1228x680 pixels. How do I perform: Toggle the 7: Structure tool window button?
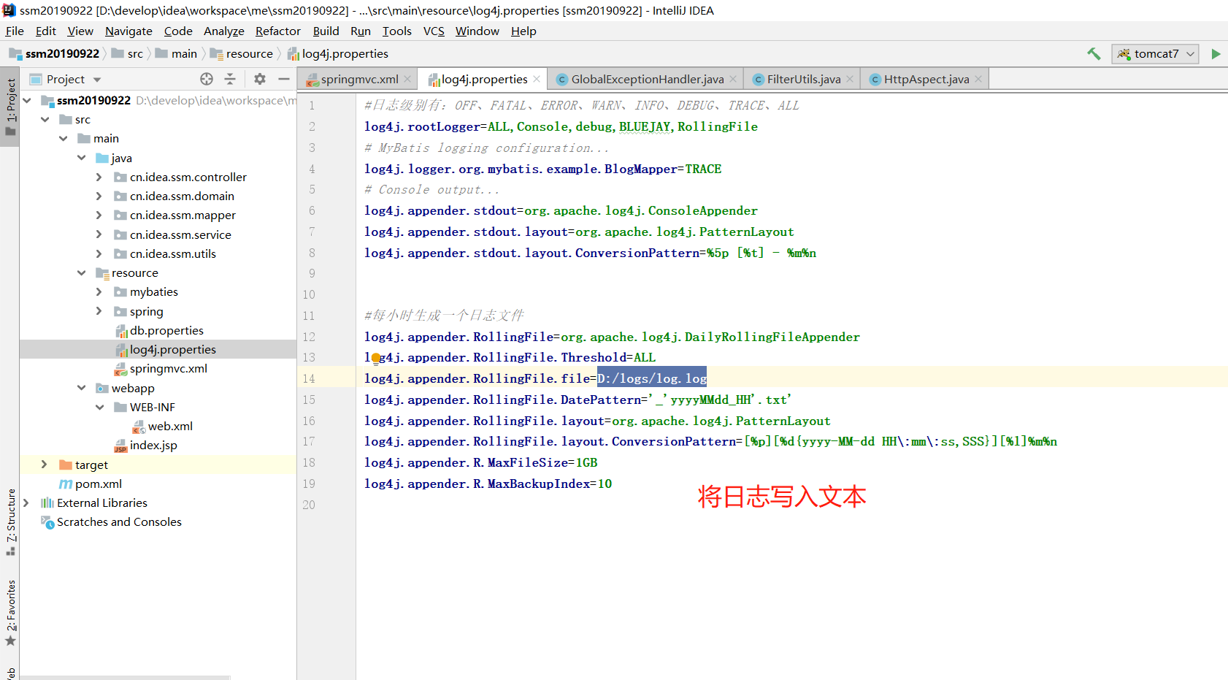[x=10, y=522]
